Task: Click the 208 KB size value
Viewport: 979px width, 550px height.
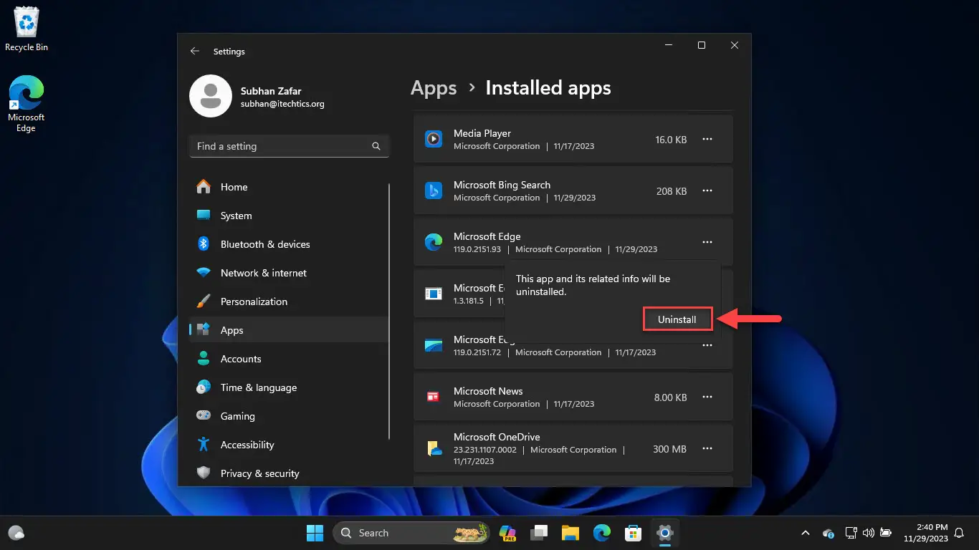Action: click(672, 191)
